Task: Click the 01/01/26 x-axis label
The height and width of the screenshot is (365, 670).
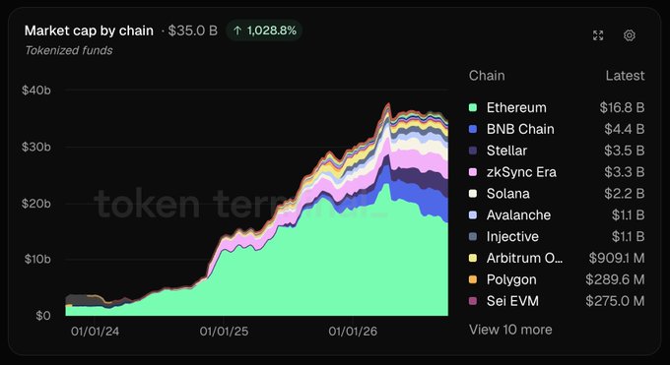Action: click(353, 332)
